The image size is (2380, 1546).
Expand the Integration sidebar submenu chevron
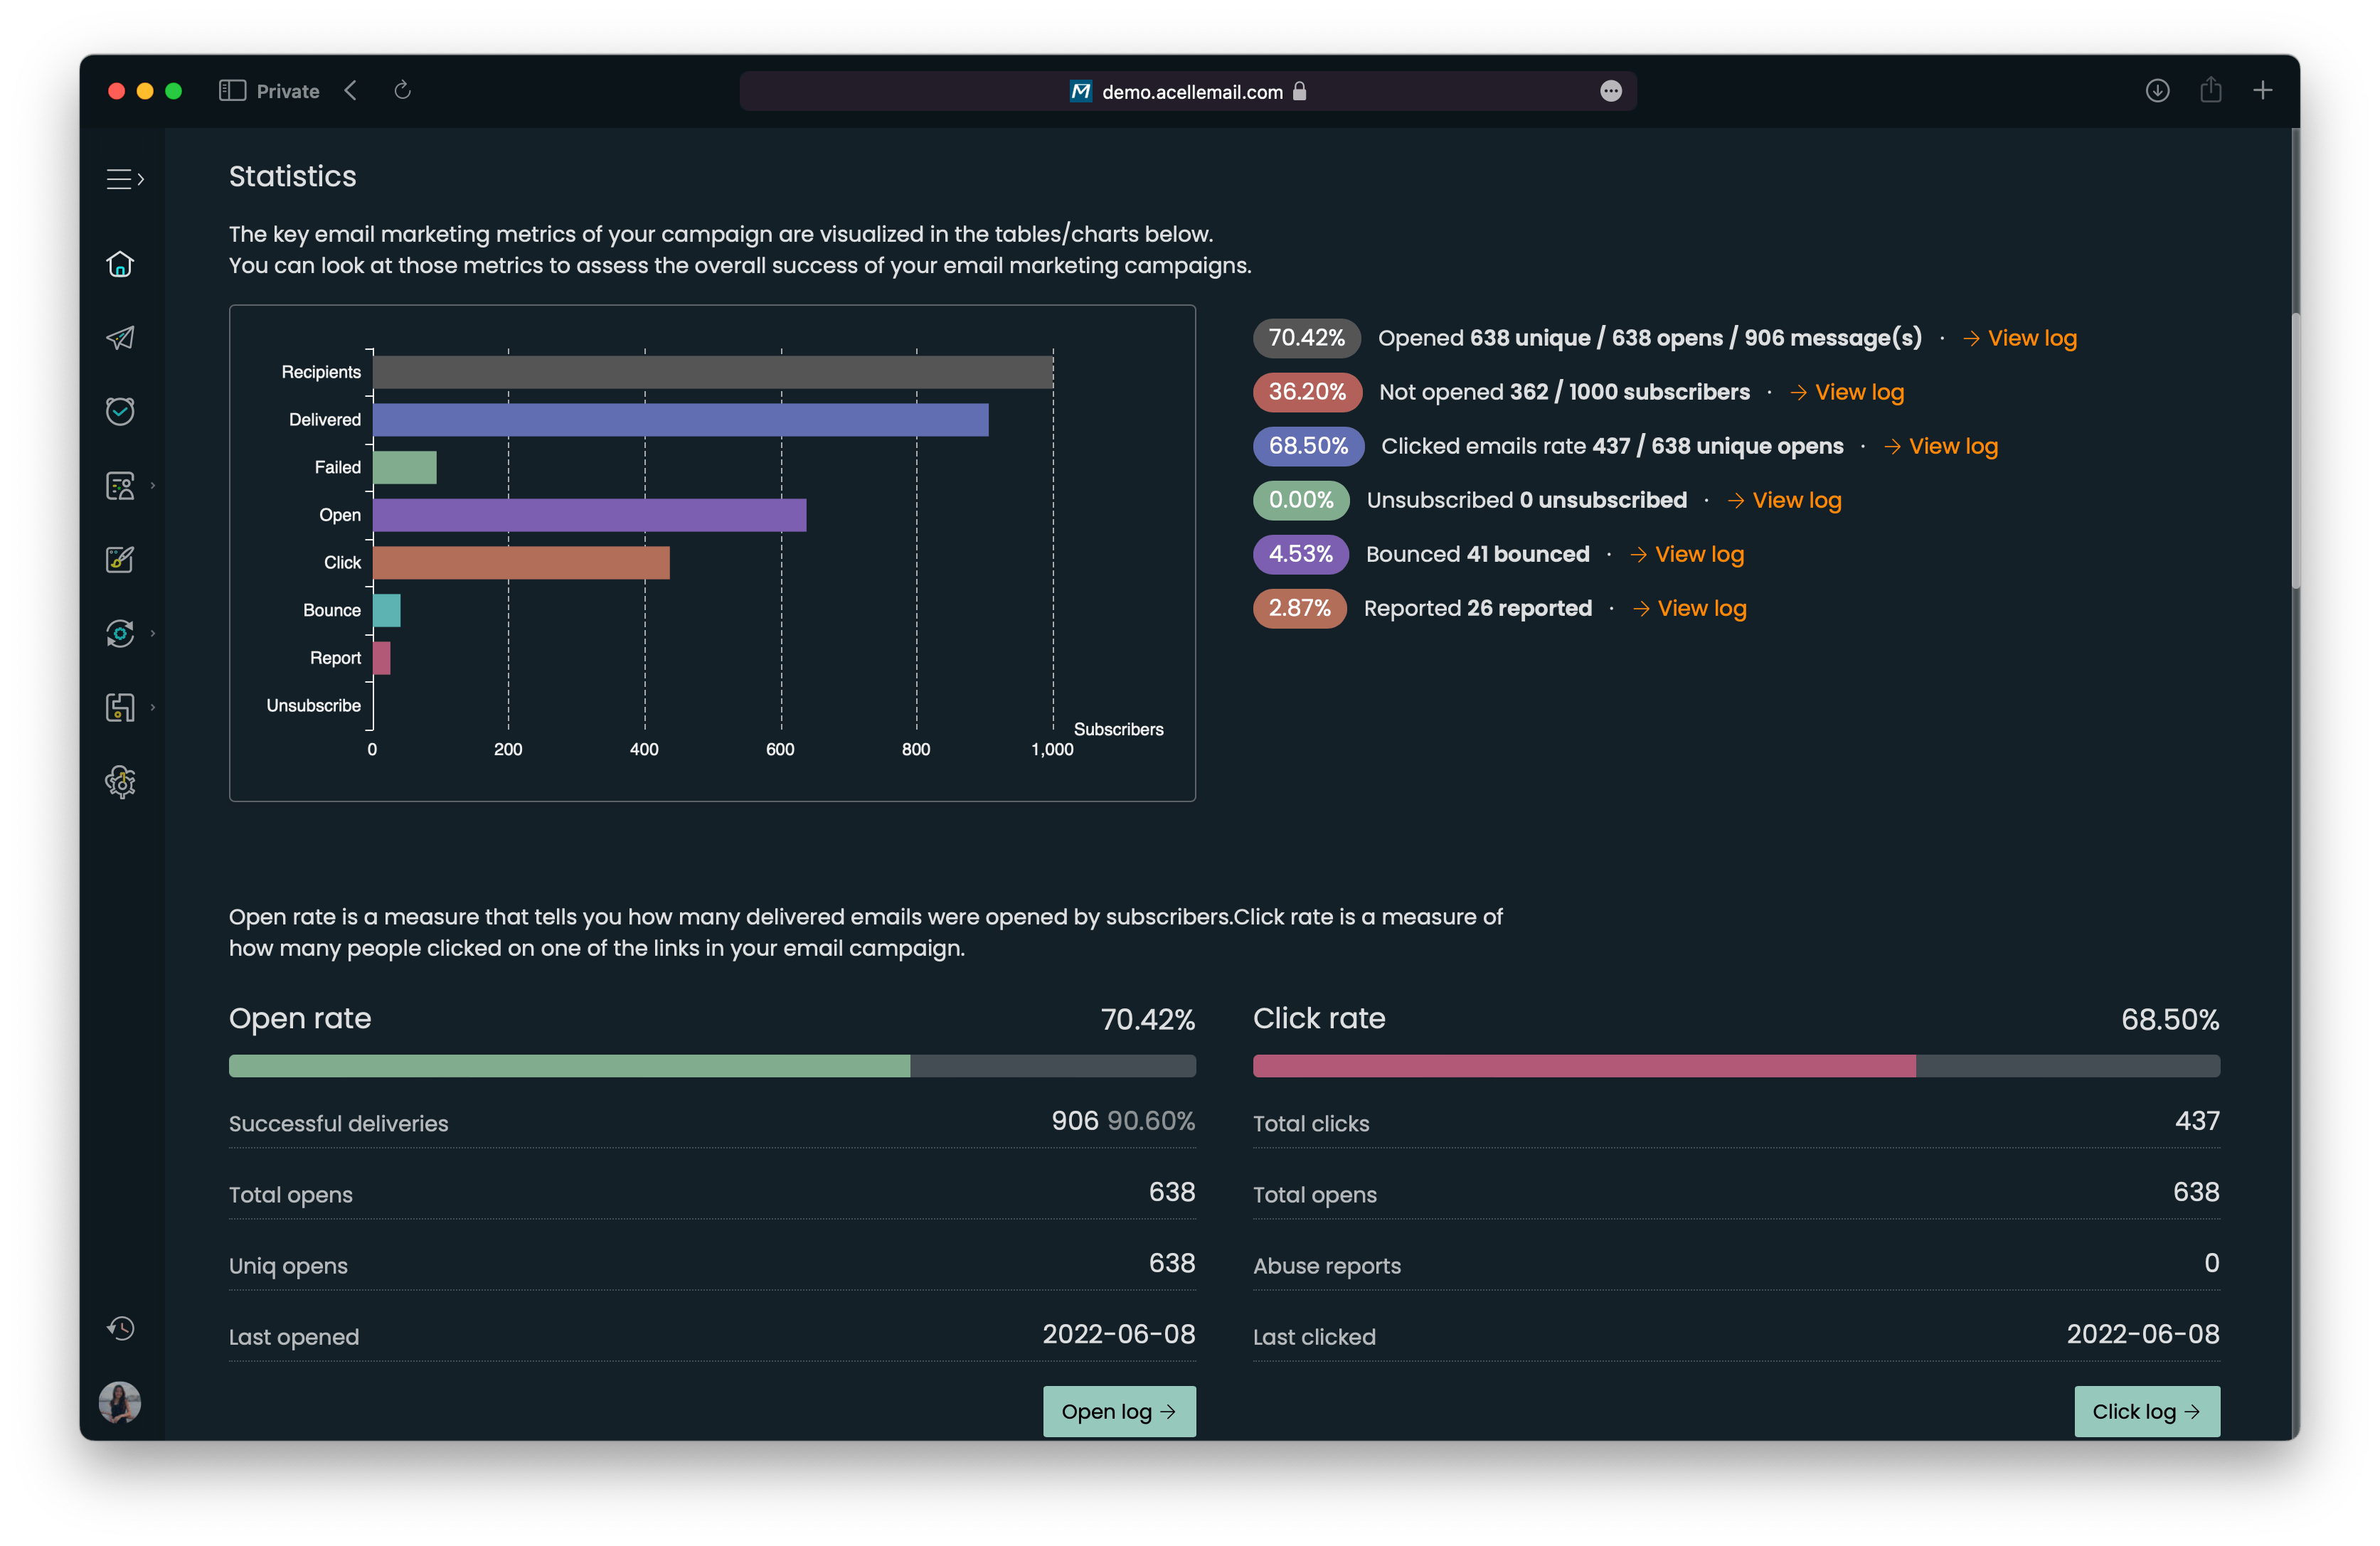153,707
